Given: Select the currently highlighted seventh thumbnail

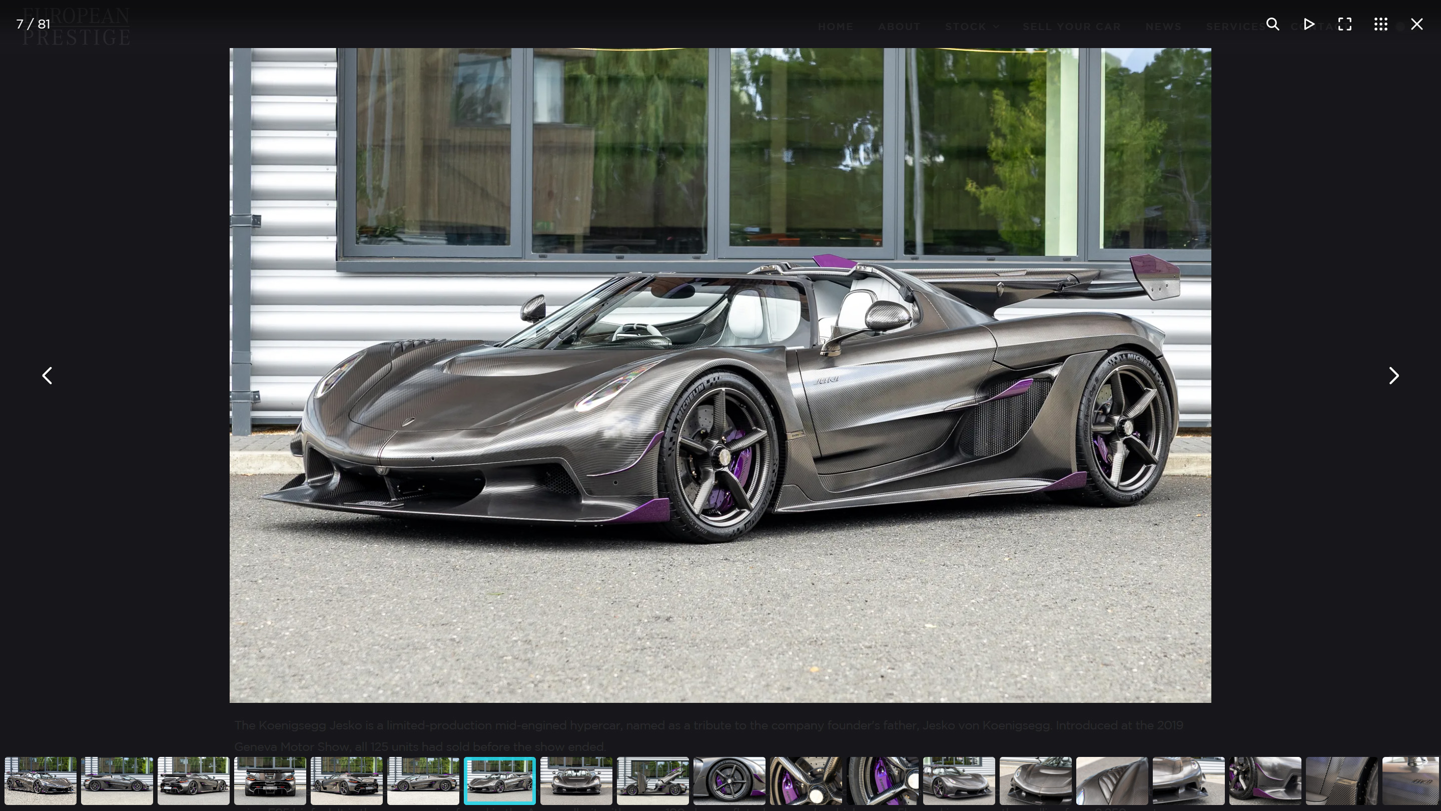Looking at the screenshot, I should pyautogui.click(x=499, y=781).
